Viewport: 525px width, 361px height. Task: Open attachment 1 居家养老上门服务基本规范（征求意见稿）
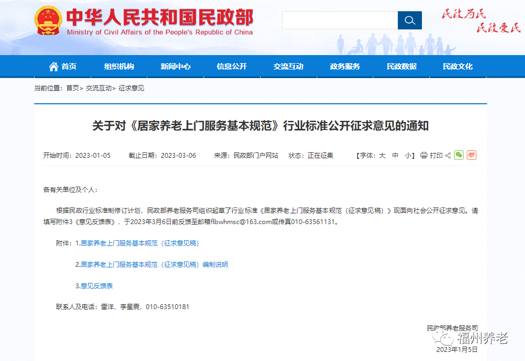[x=139, y=243]
